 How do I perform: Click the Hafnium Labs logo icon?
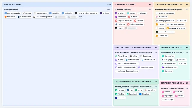pyautogui.click(x=127, y=60)
